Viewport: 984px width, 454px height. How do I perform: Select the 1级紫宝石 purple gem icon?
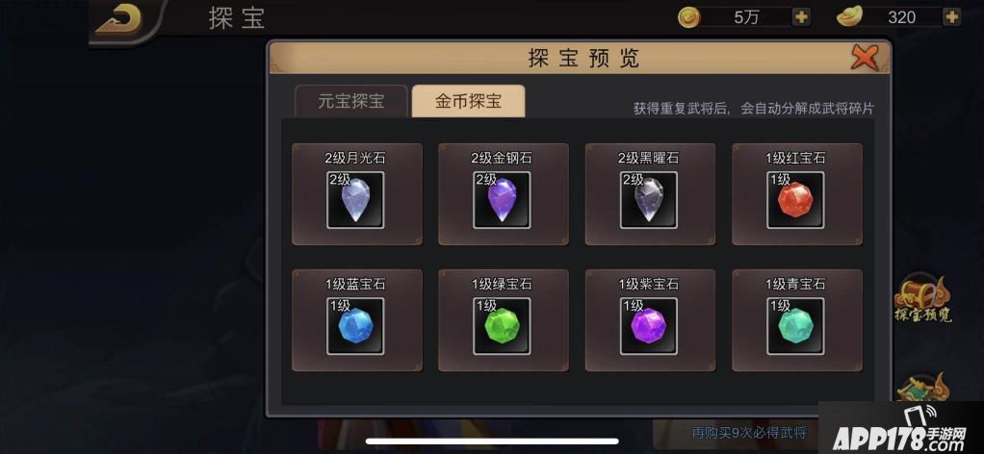coord(649,325)
